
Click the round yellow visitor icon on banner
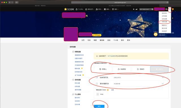[156, 34]
